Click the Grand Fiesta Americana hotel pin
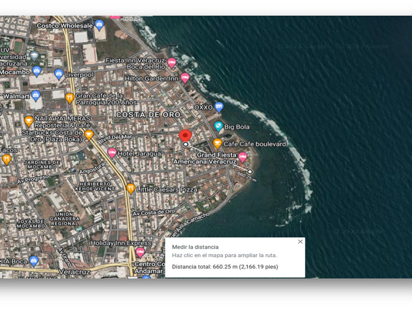The height and width of the screenshot is (309, 412). click(x=242, y=157)
